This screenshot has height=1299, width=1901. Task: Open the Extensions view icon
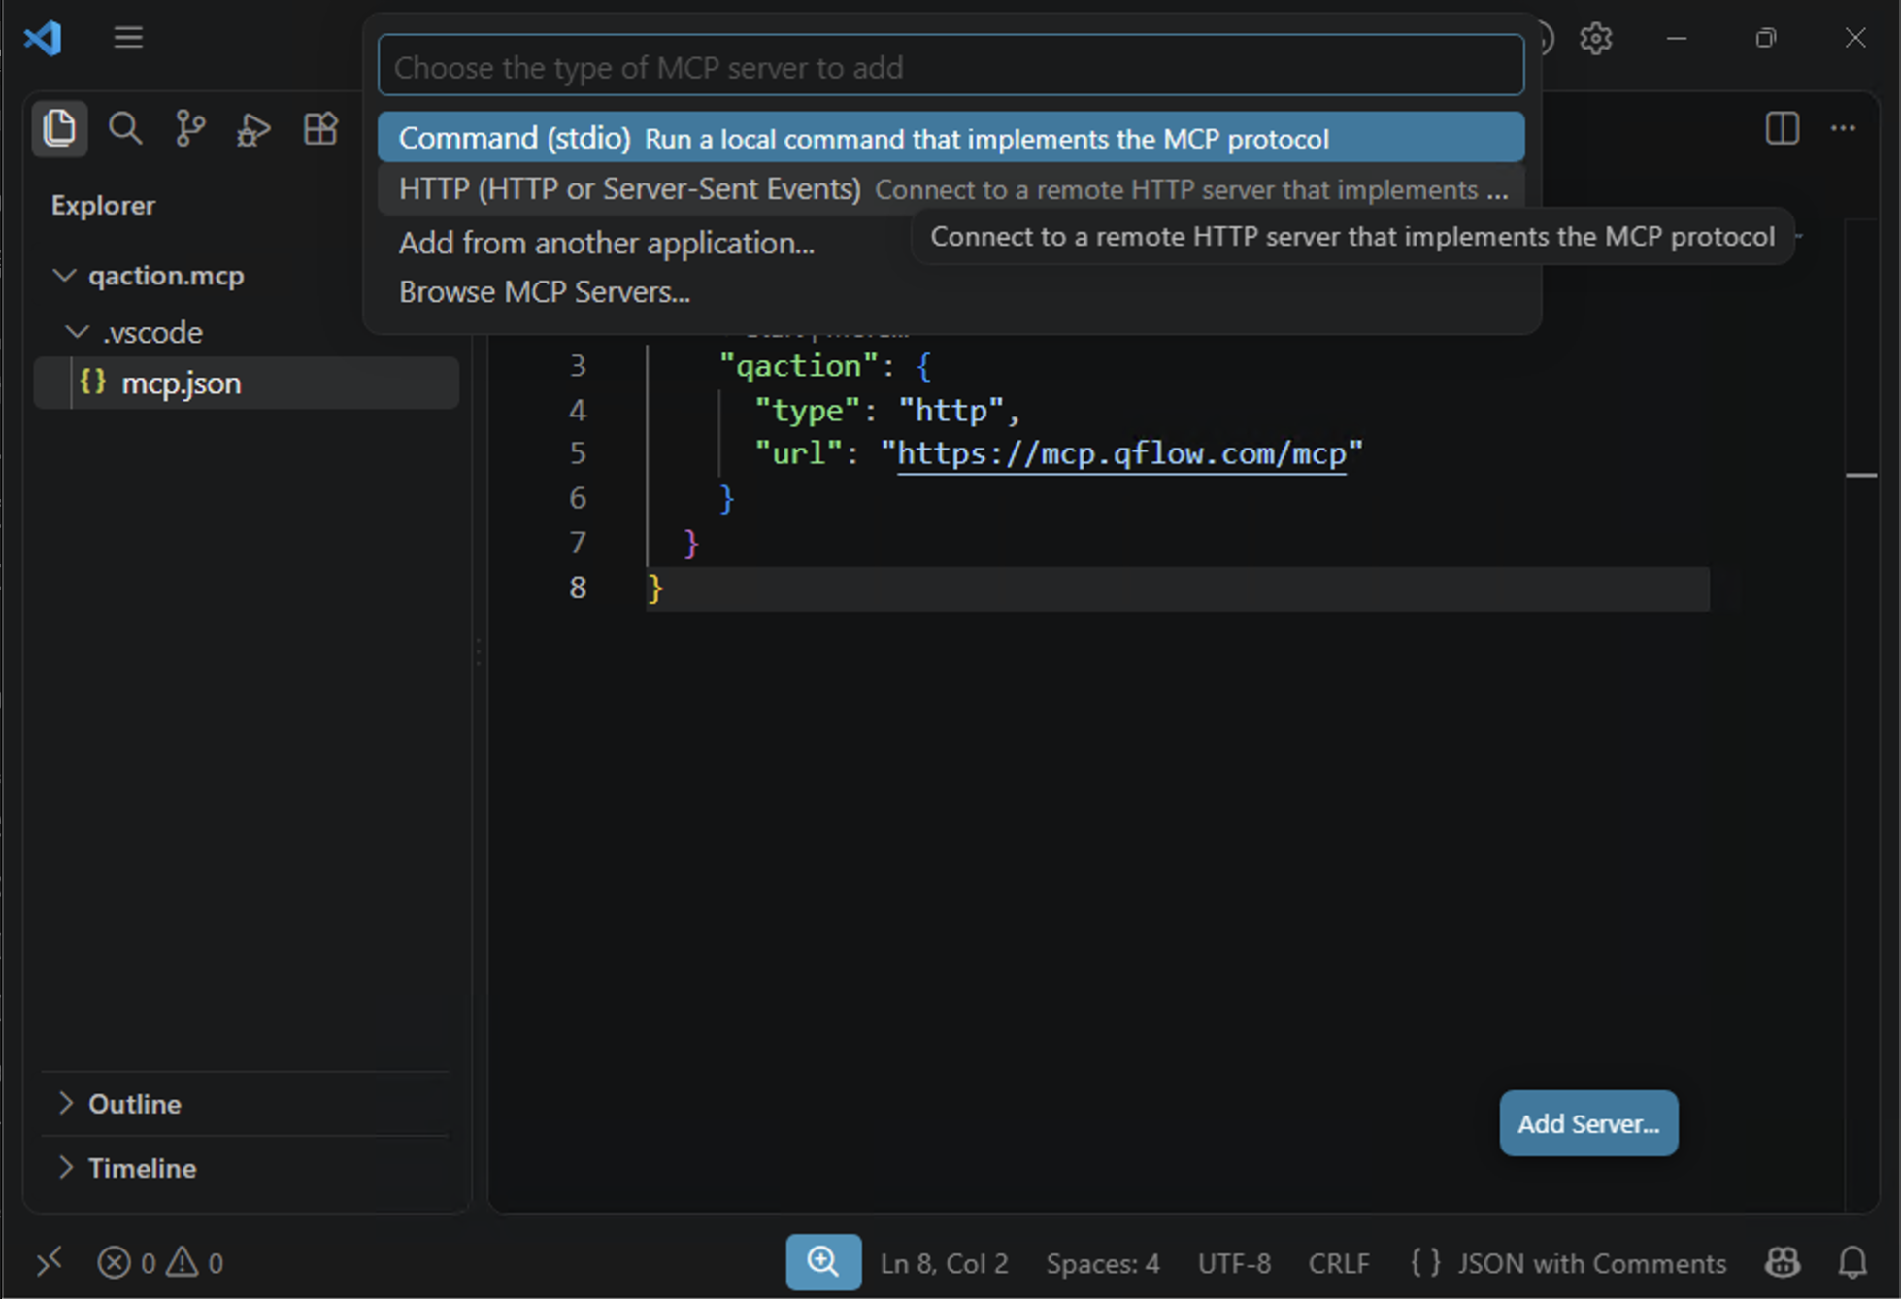pyautogui.click(x=319, y=128)
